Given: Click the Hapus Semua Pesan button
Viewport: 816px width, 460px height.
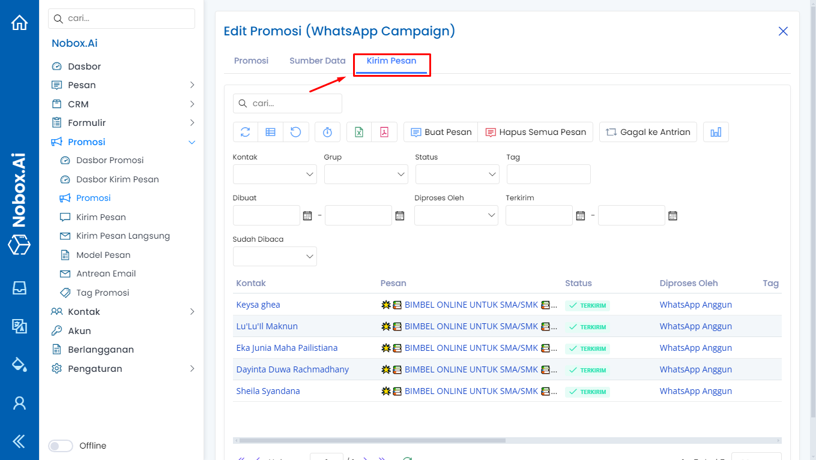Looking at the screenshot, I should pos(536,132).
